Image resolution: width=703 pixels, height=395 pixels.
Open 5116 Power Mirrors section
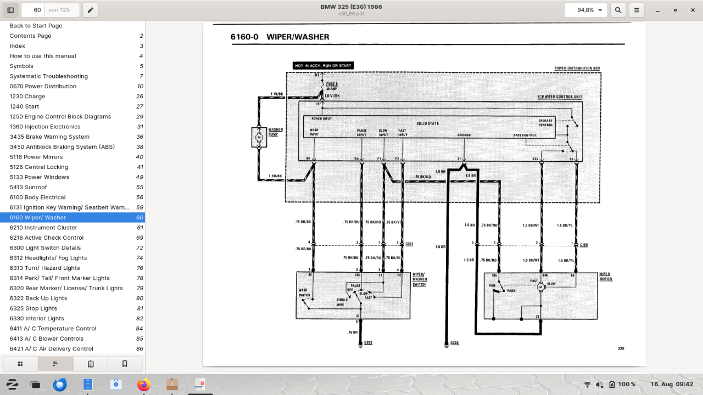tap(72, 157)
